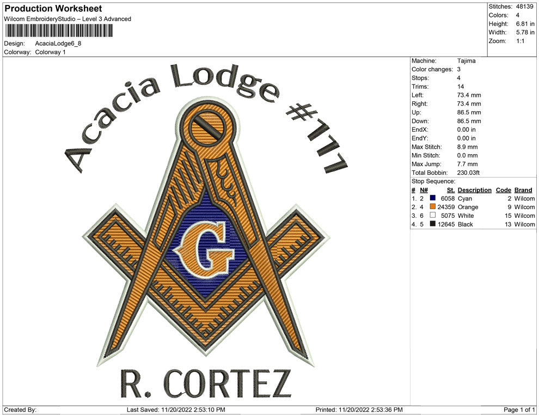Click 'Wilcom EmbroideryStudio – Level 3 Advanced' text
This screenshot has height=415, width=539.
tap(68, 19)
